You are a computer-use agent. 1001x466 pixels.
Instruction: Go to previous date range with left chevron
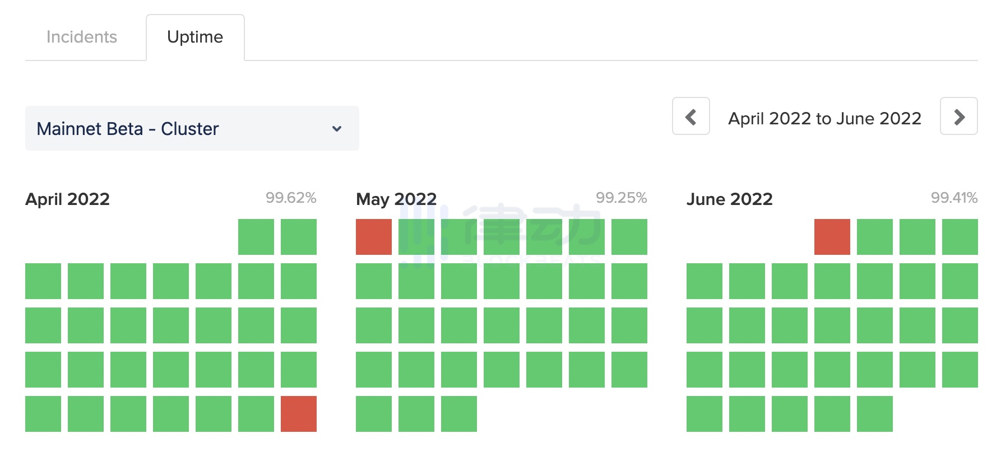click(690, 116)
